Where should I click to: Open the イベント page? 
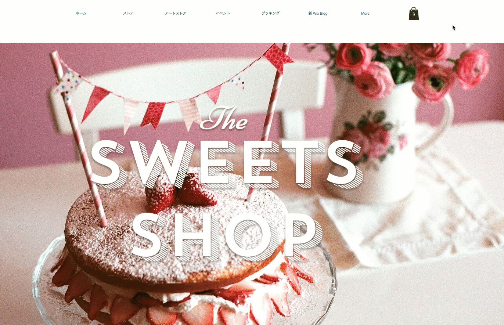click(223, 13)
